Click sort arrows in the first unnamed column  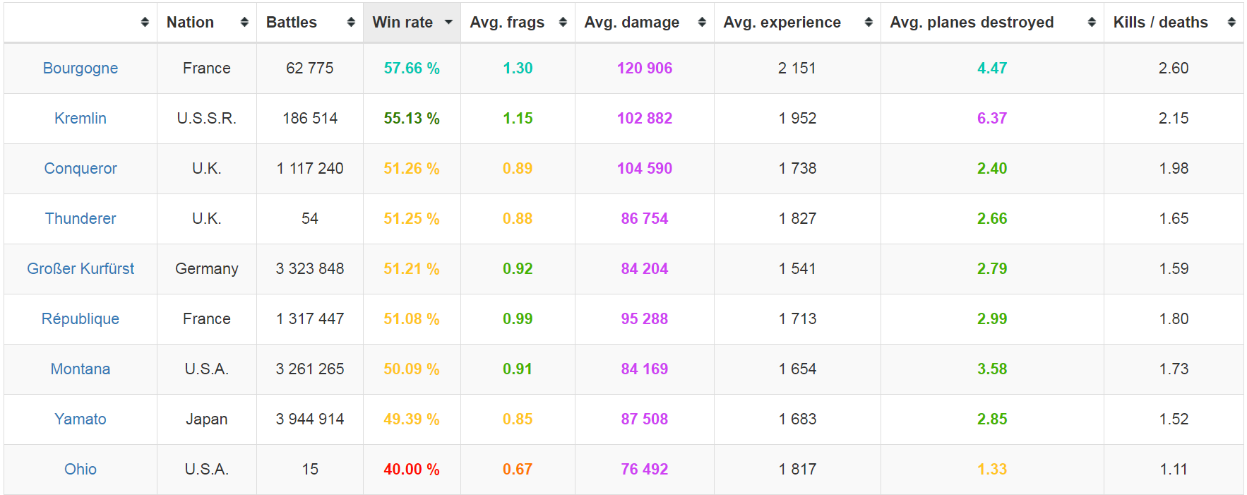pyautogui.click(x=145, y=23)
